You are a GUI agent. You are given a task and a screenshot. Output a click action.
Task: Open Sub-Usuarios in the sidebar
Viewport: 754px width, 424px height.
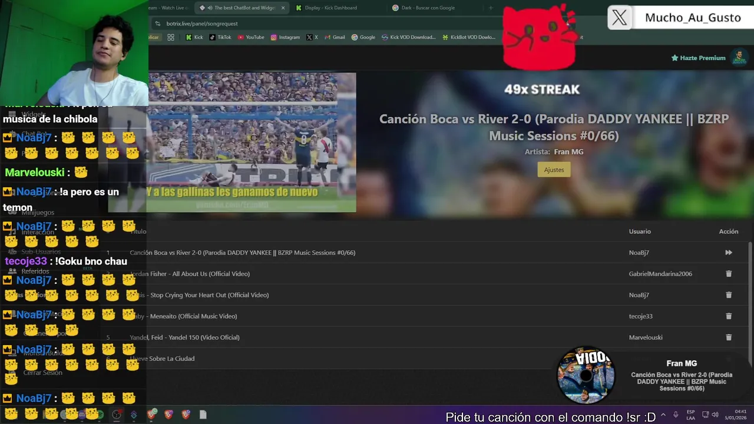coord(41,252)
